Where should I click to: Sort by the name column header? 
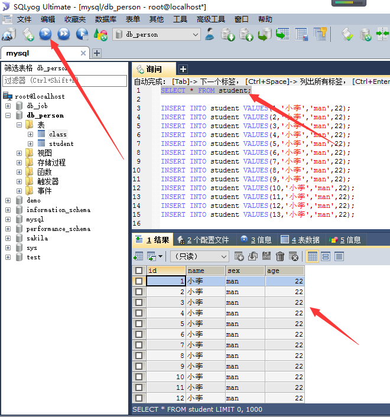[206, 271]
